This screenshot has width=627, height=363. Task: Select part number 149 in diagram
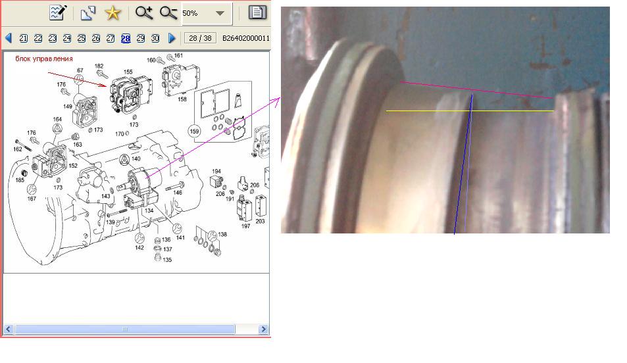[x=68, y=107]
